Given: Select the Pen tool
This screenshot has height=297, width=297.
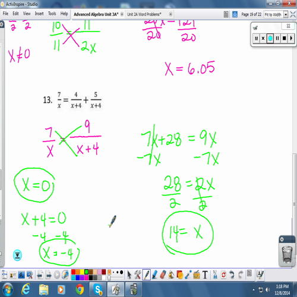Looking at the screenshot, I should pos(146,275).
